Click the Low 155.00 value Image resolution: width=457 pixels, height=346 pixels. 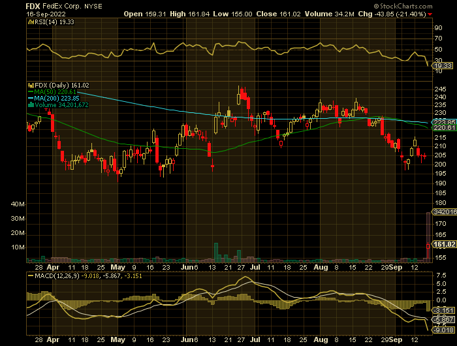232,14
